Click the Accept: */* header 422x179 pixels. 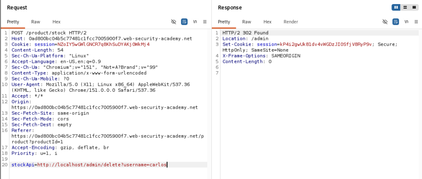coord(27,96)
